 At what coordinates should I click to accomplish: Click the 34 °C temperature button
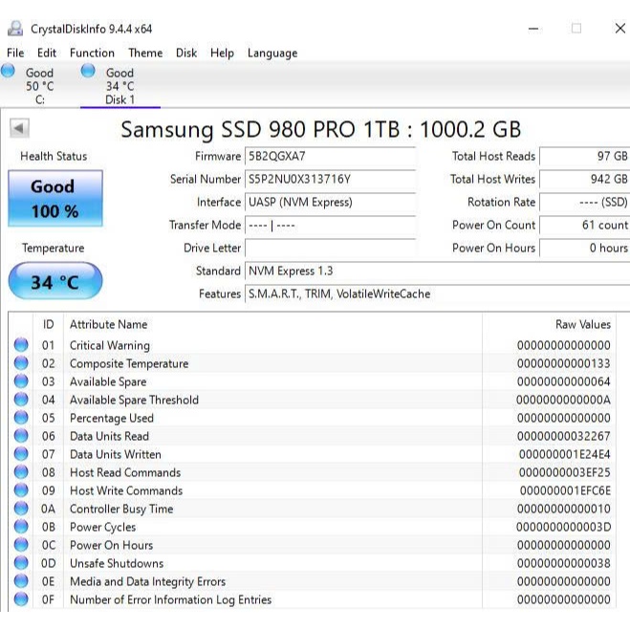54,282
